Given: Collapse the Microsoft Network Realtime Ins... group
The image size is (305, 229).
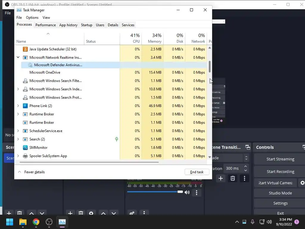Looking at the screenshot, I should coord(18,57).
